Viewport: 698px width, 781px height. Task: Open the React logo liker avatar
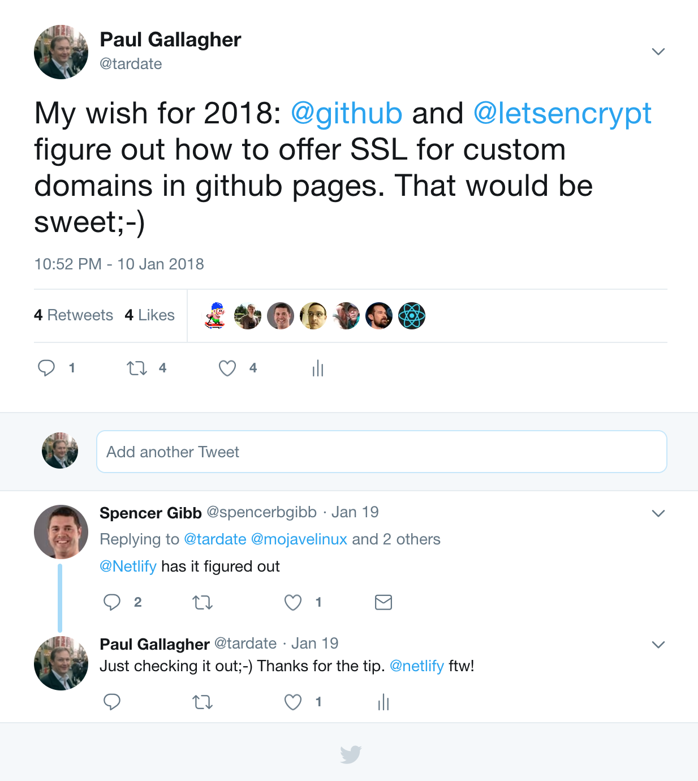412,316
